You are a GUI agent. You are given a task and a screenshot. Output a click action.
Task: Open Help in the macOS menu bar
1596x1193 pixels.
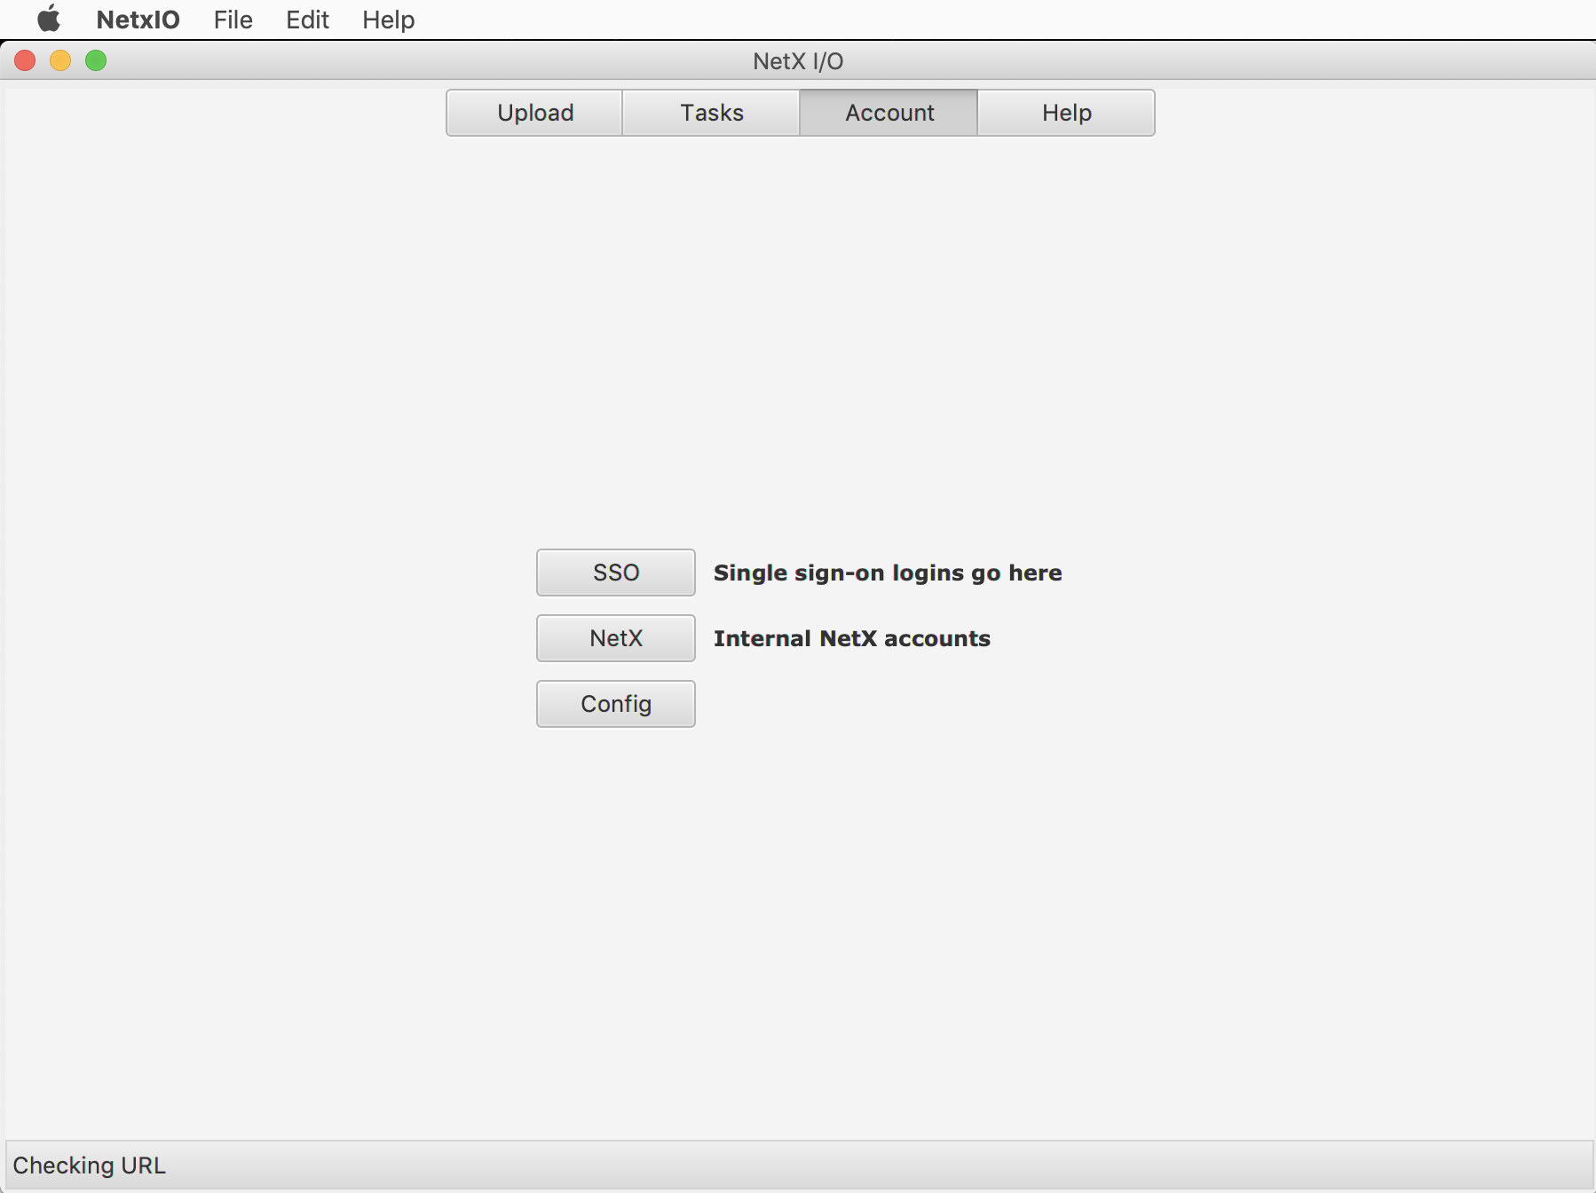(x=388, y=20)
